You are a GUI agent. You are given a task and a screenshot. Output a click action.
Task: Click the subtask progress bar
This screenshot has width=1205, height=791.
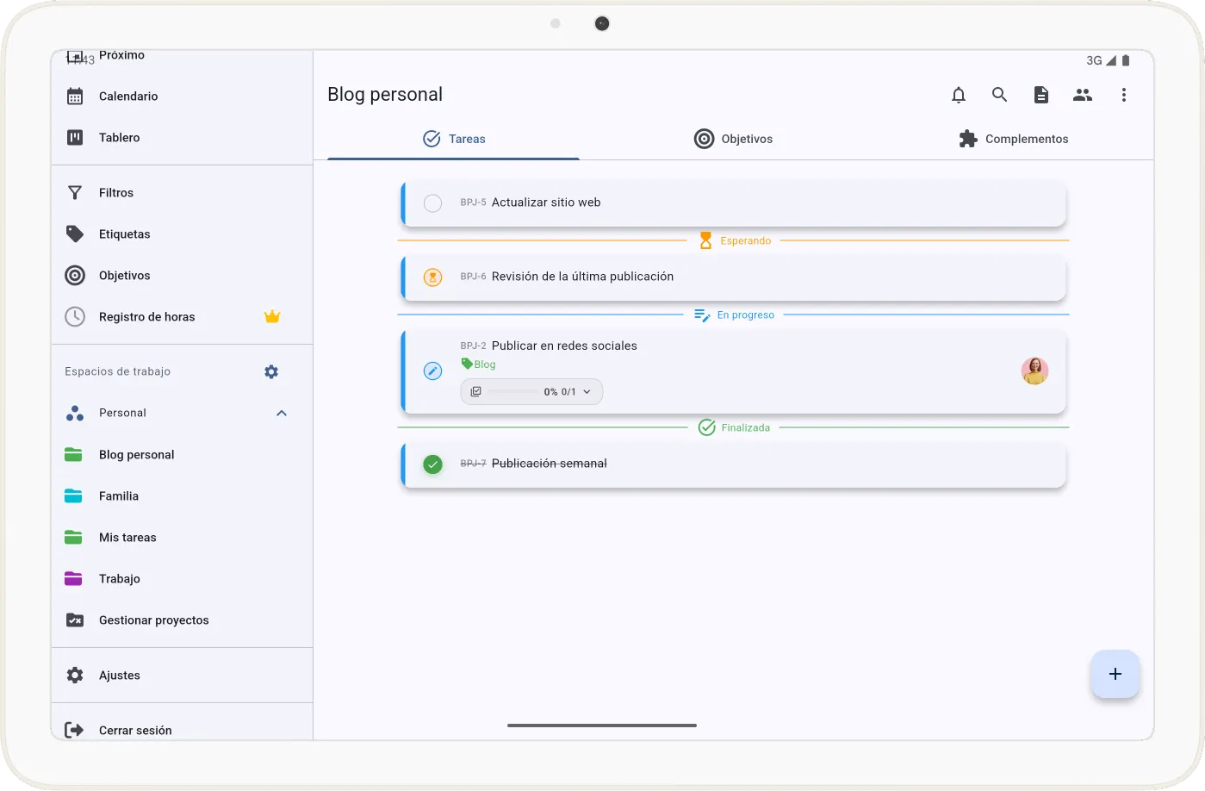(x=513, y=392)
